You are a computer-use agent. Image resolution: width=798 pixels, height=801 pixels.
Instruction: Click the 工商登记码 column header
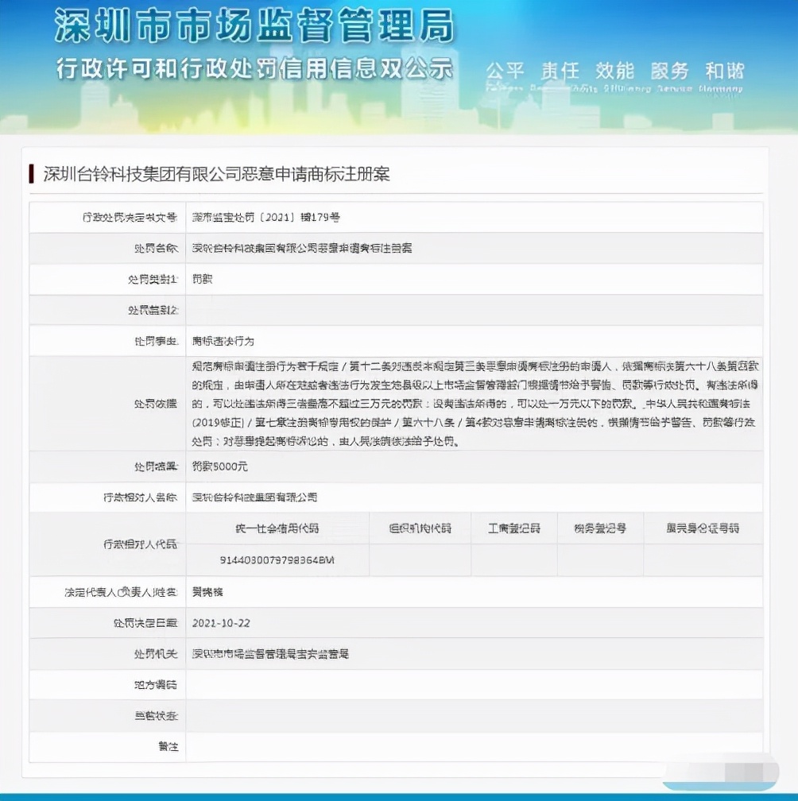(514, 528)
